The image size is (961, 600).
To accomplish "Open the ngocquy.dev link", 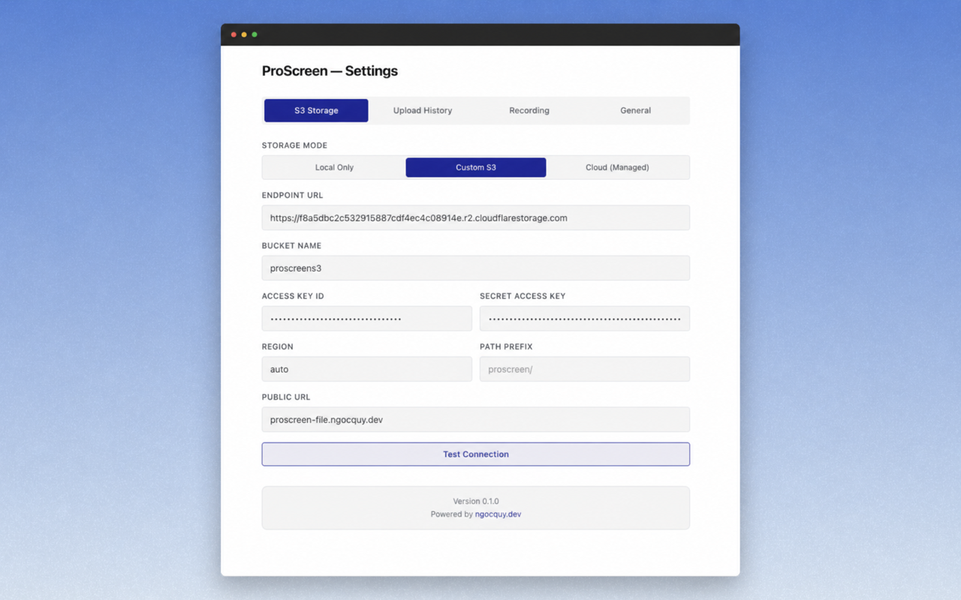I will tap(498, 514).
